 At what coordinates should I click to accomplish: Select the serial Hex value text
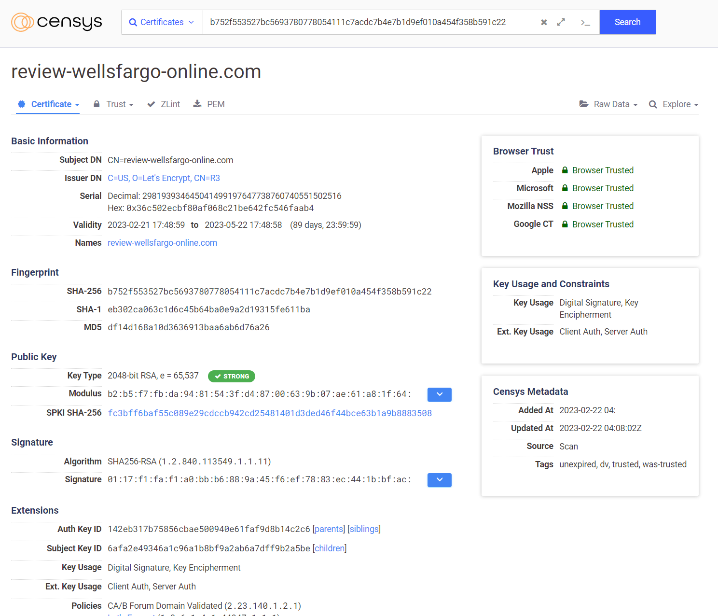[221, 208]
